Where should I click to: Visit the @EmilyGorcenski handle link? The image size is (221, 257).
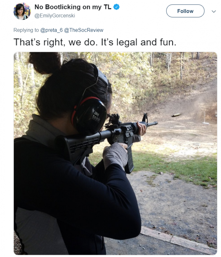tap(55, 16)
